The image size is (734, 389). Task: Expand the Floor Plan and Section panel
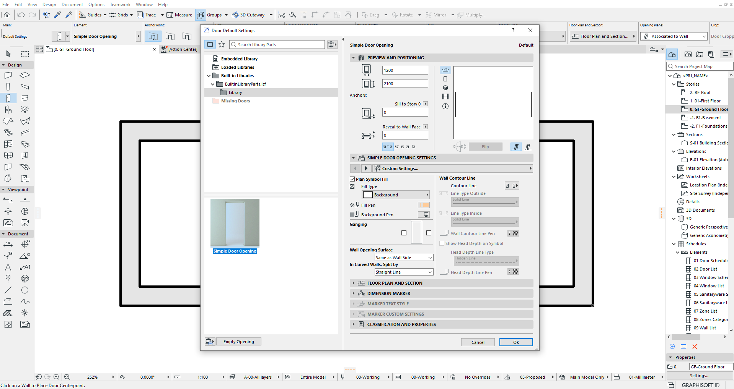(x=441, y=283)
